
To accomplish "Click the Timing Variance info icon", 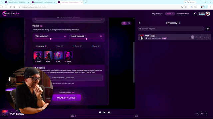I will click(x=86, y=36).
